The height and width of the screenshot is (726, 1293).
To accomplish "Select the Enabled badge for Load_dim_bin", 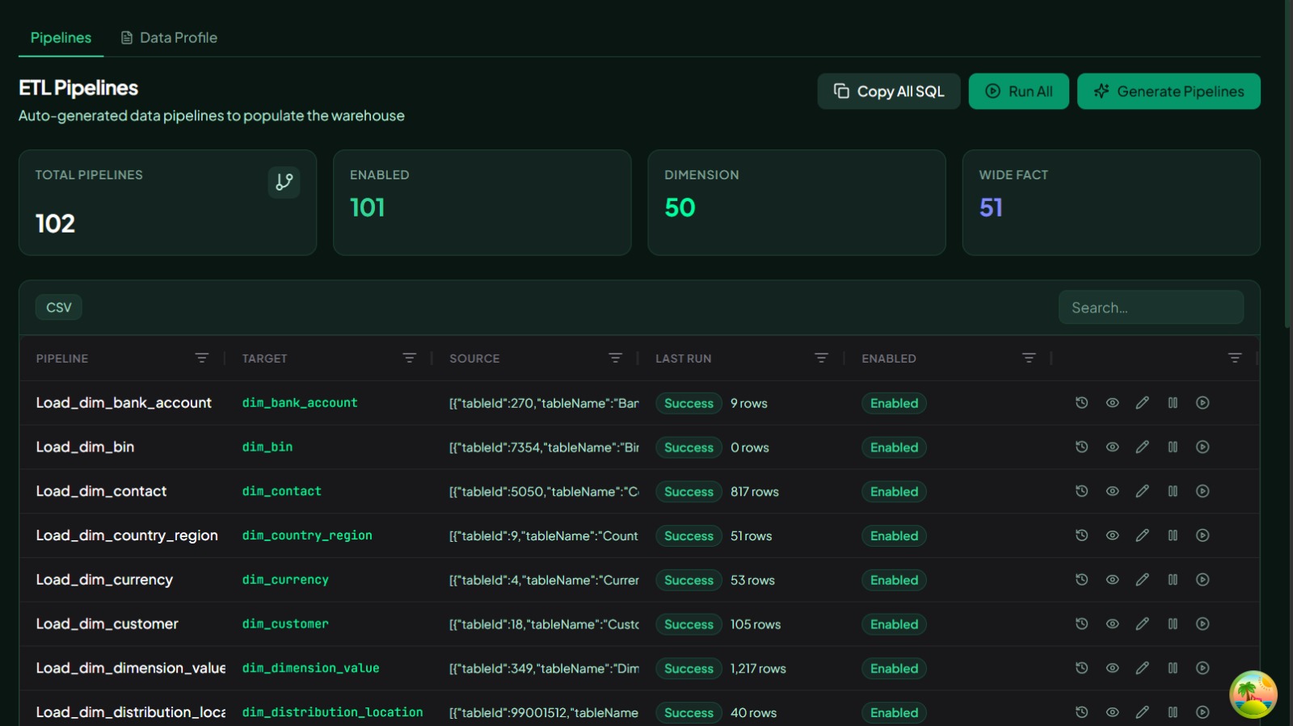I will click(x=894, y=447).
